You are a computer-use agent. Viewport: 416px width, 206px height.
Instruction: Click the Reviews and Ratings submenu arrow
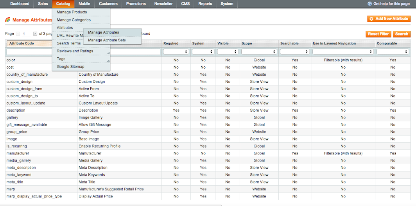tap(108, 53)
